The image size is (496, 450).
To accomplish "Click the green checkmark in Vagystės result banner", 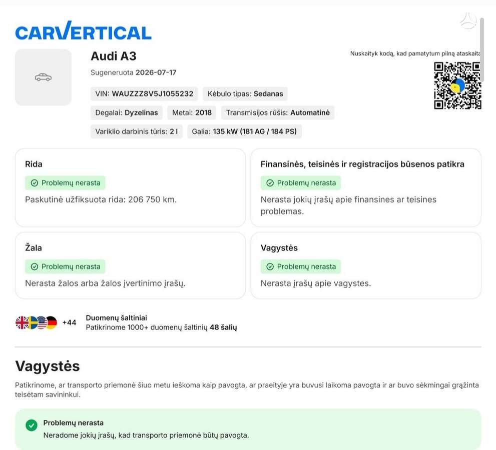I will (x=32, y=425).
